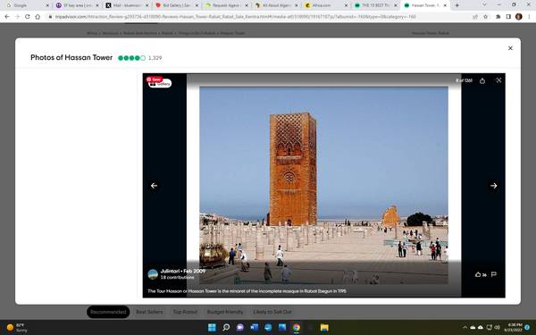Go to the browser home page
Screen dimensions: 536x335
(x=38, y=16)
